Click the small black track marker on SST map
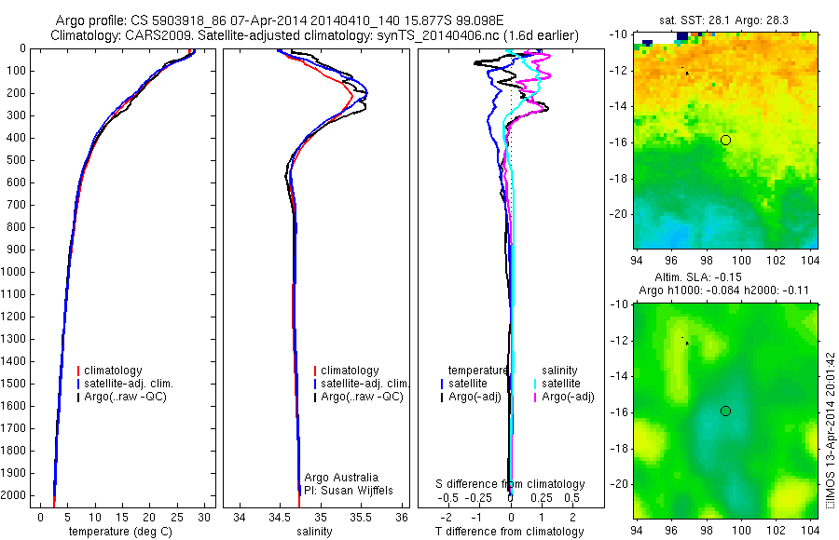 tap(686, 73)
